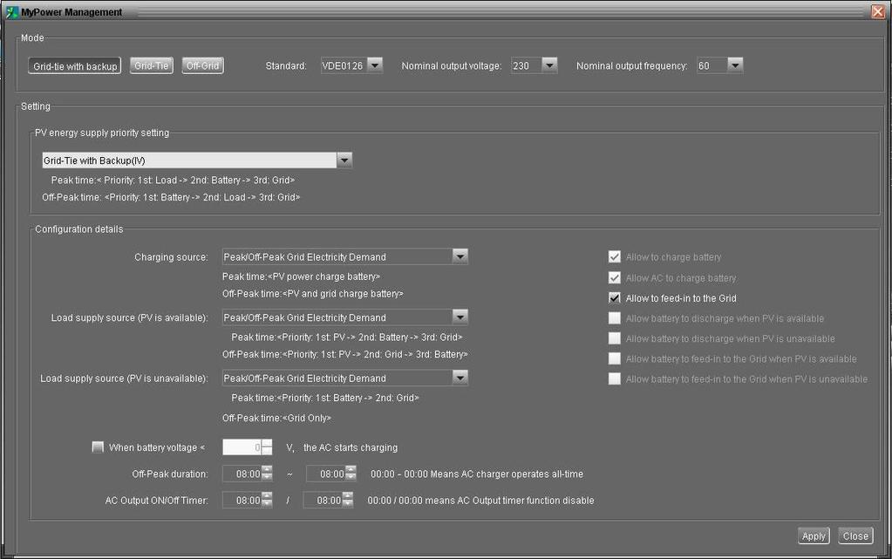The width and height of the screenshot is (892, 559).
Task: Open Nominal output frequency dropdown
Action: pos(735,65)
